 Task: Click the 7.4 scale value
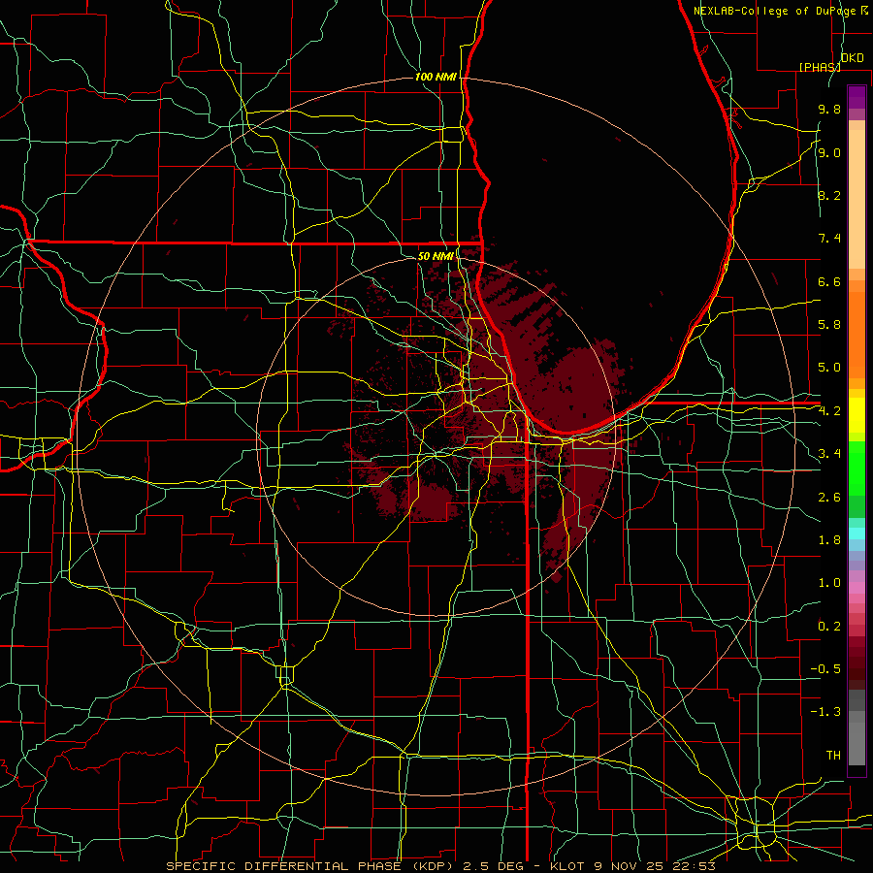[x=829, y=239]
